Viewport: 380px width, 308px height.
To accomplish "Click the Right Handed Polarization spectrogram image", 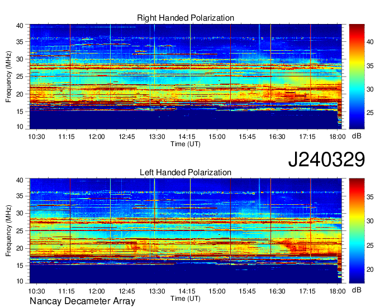I will pos(186,76).
